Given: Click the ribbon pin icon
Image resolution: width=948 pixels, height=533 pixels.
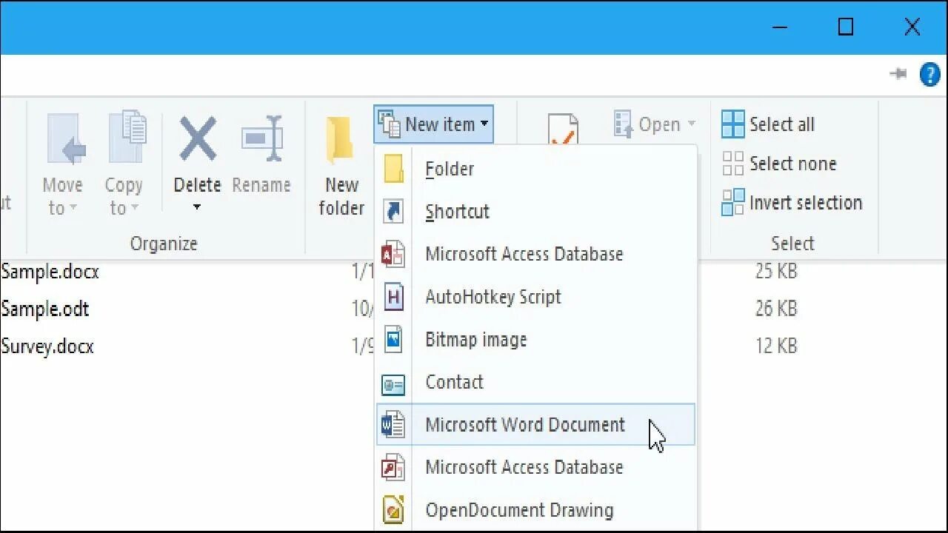Looking at the screenshot, I should tap(898, 73).
